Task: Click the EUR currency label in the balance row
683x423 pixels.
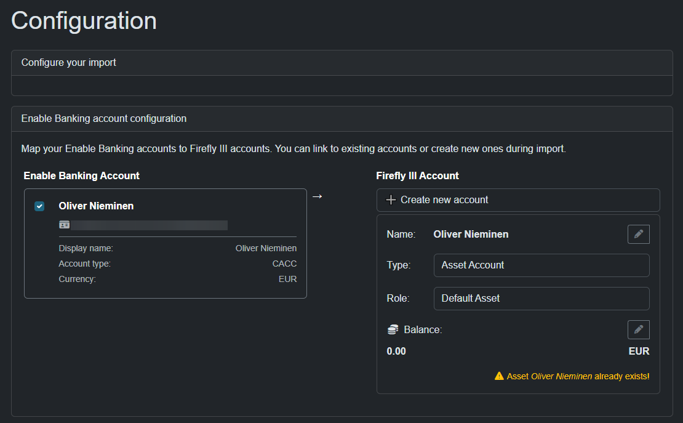Action: coord(639,351)
